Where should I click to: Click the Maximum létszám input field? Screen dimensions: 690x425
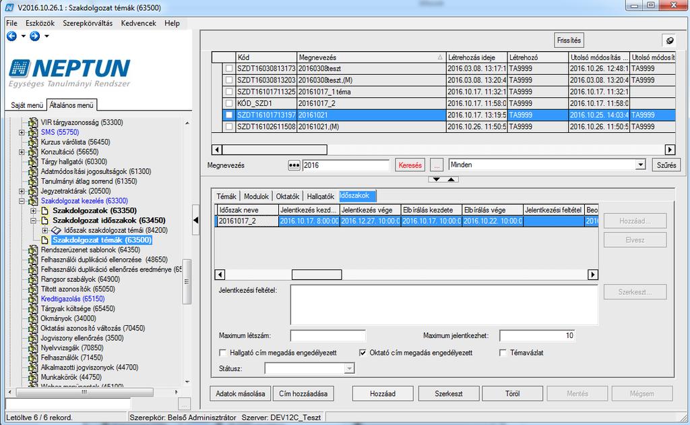tap(328, 335)
